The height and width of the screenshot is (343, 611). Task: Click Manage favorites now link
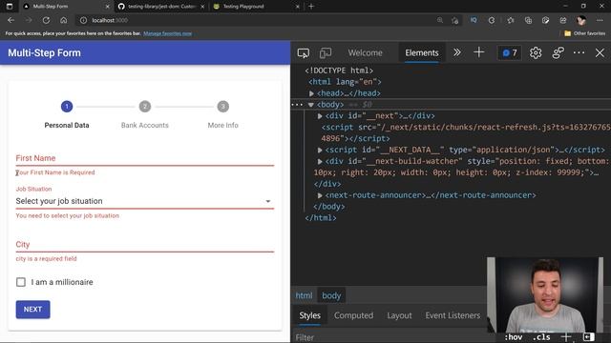click(x=168, y=34)
